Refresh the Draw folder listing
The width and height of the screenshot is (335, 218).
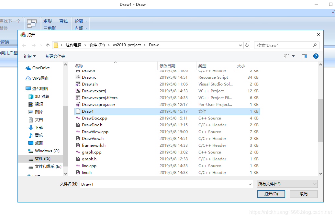point(247,45)
